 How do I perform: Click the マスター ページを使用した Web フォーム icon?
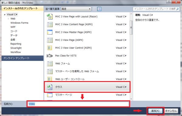(x=50, y=71)
